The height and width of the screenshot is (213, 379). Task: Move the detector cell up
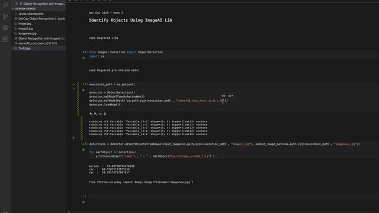click(x=73, y=85)
